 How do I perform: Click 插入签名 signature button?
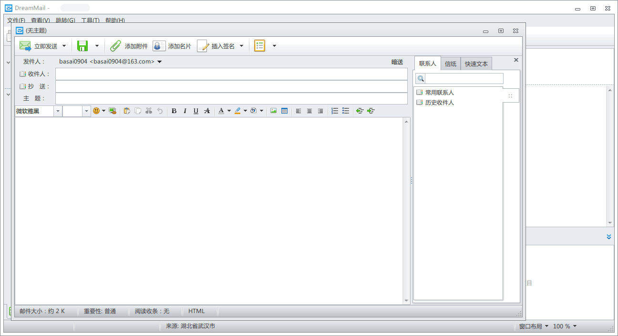coord(216,46)
